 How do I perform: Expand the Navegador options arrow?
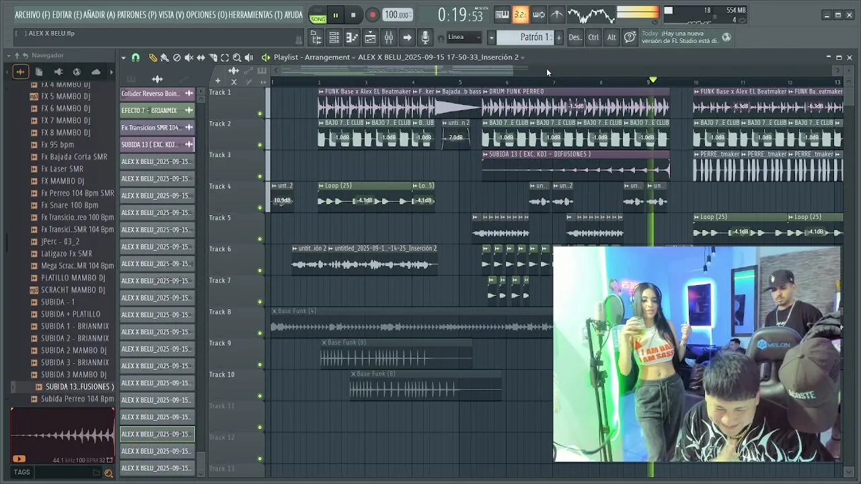click(9, 55)
